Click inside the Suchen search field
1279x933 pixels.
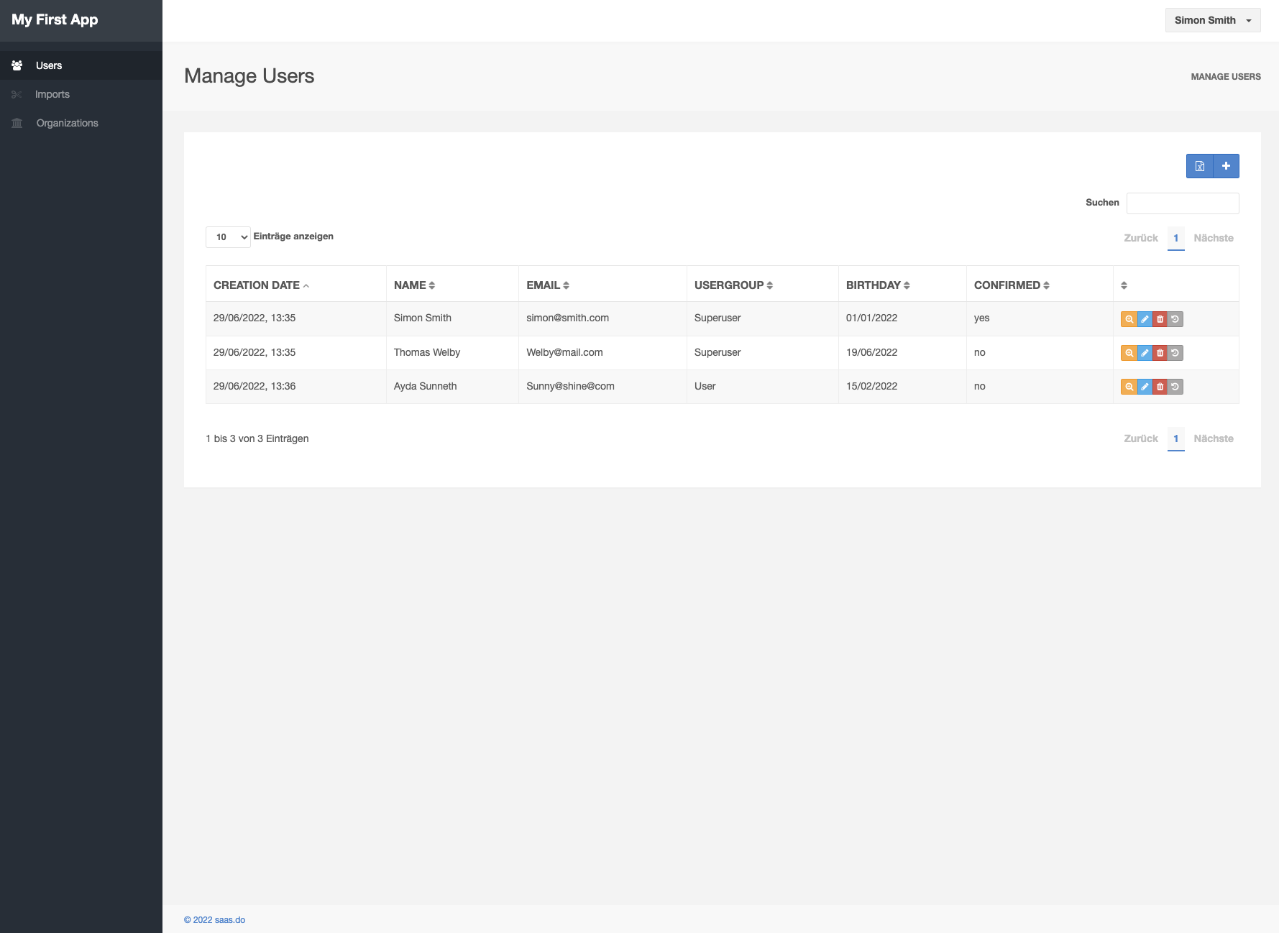(1183, 203)
